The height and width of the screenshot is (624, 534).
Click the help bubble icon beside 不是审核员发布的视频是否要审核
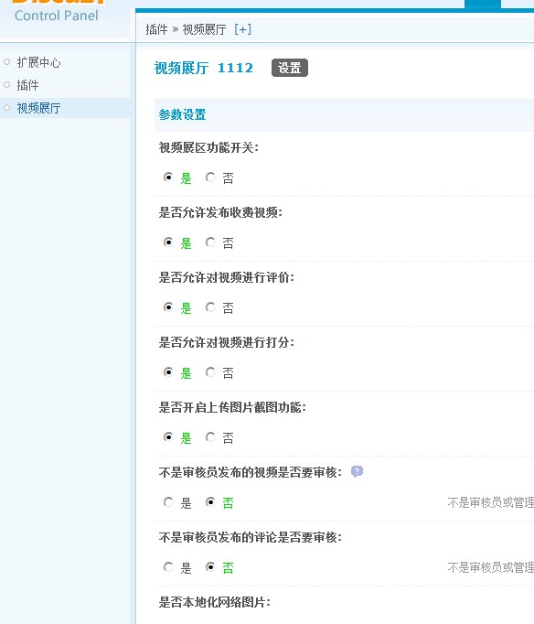(x=357, y=471)
